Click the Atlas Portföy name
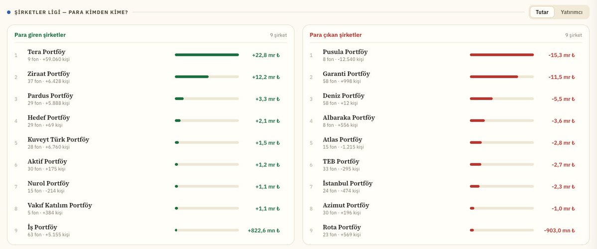Viewport: 597px width, 249px height. pos(342,140)
